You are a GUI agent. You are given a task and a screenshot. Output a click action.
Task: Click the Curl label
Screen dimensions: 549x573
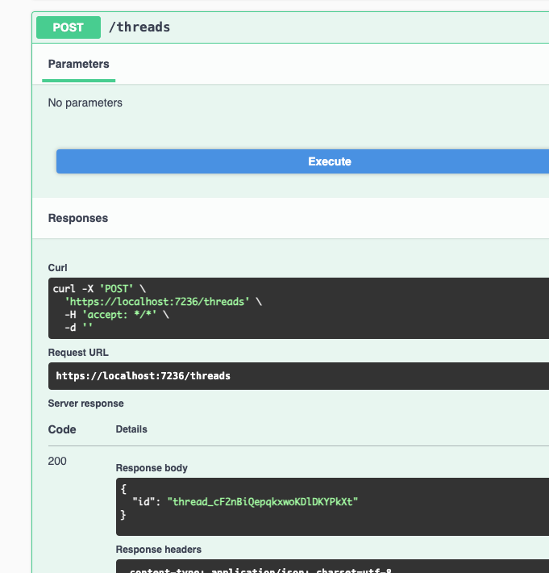point(58,268)
